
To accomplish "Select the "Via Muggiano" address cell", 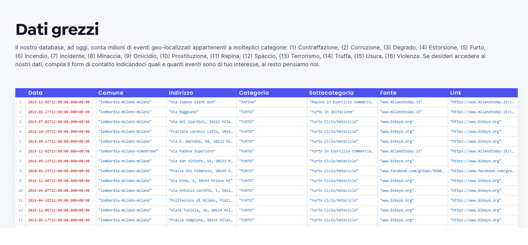I will (202, 112).
